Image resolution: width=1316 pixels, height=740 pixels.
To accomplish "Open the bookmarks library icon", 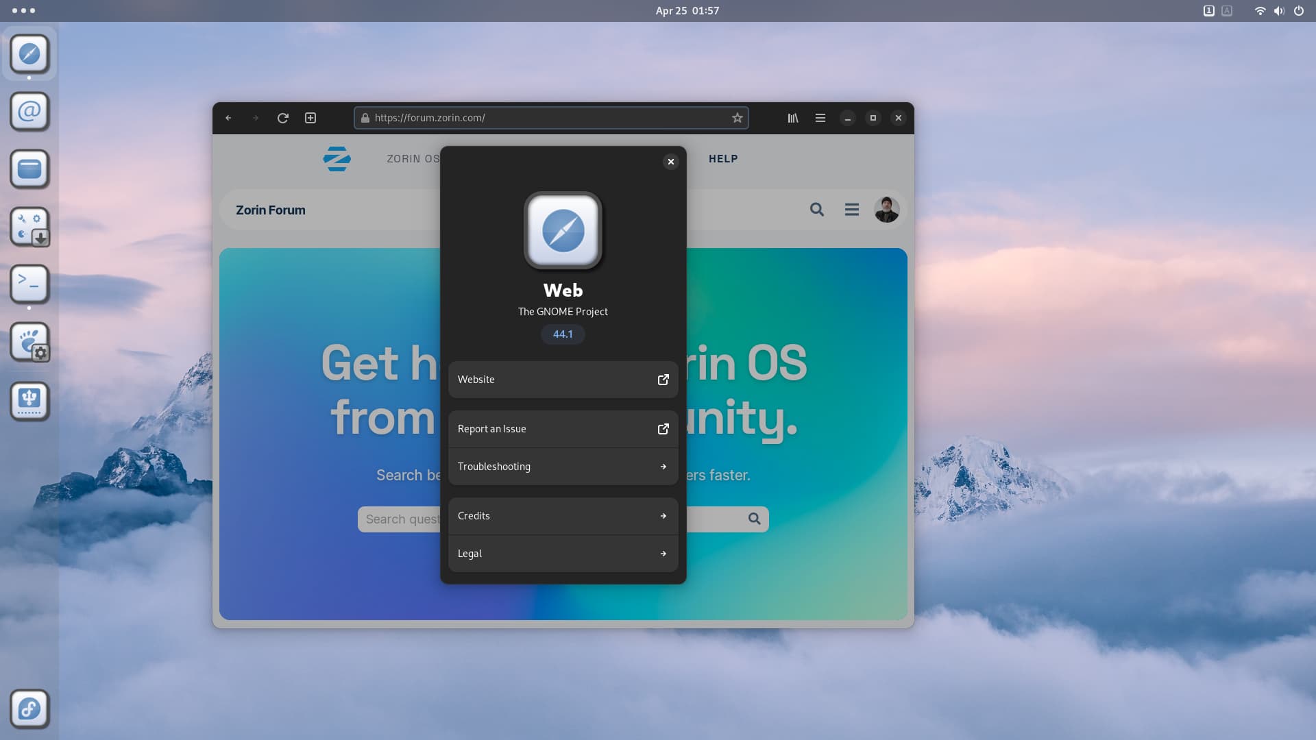I will (x=793, y=118).
